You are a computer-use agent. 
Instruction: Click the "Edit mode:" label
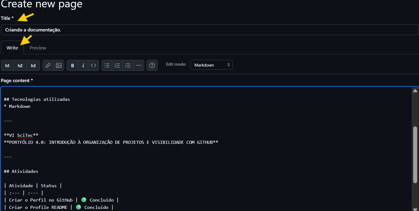[176, 64]
